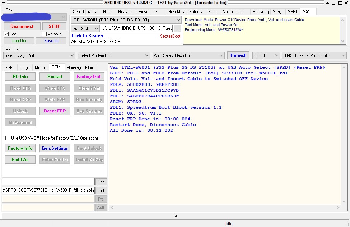Open the Dual SIM dropdown
Image resolution: width=350 pixels, height=227 pixels.
coord(85,29)
